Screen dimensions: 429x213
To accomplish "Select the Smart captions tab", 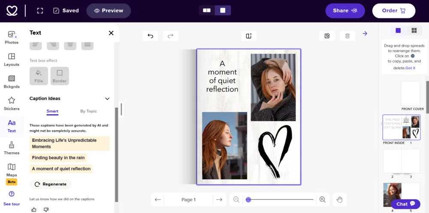I will [52, 111].
